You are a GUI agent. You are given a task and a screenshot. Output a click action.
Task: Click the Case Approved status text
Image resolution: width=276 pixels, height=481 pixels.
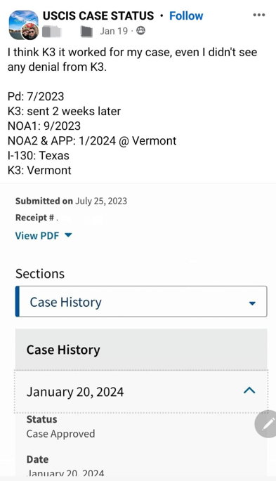coord(60,433)
